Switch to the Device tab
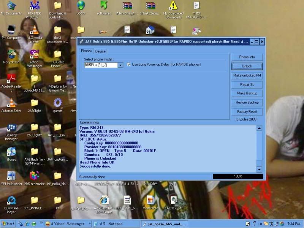 point(100,51)
